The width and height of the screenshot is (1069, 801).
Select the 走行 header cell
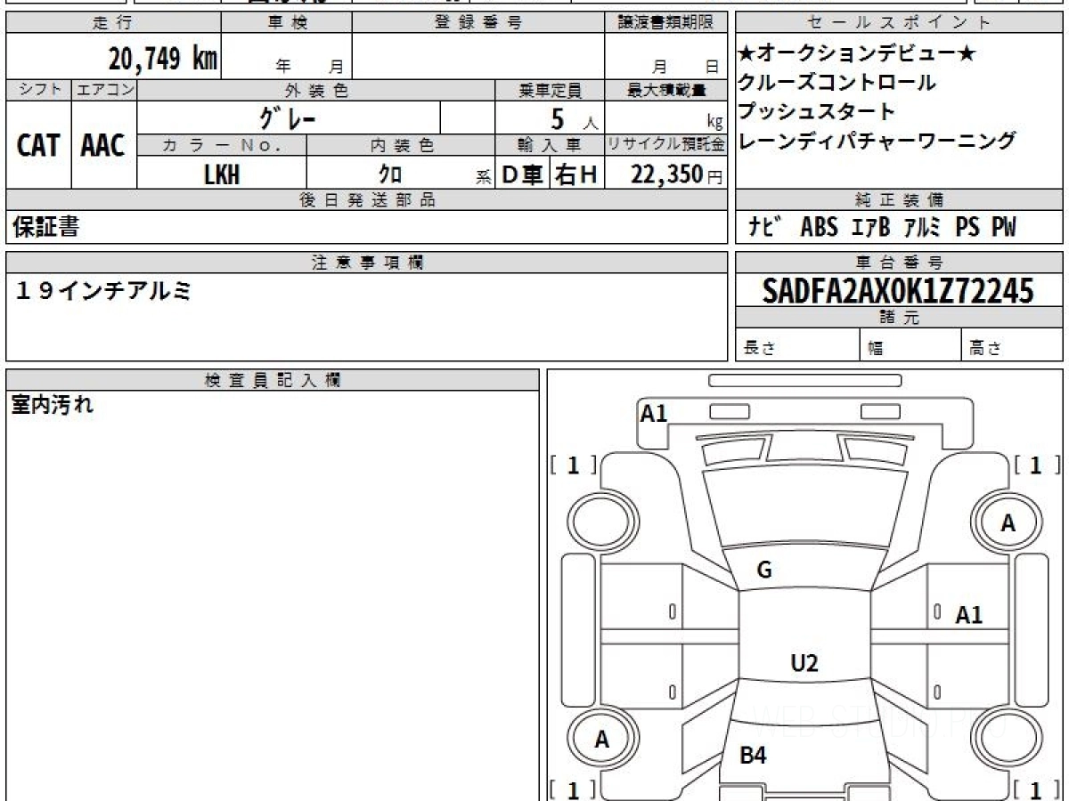pyautogui.click(x=113, y=23)
